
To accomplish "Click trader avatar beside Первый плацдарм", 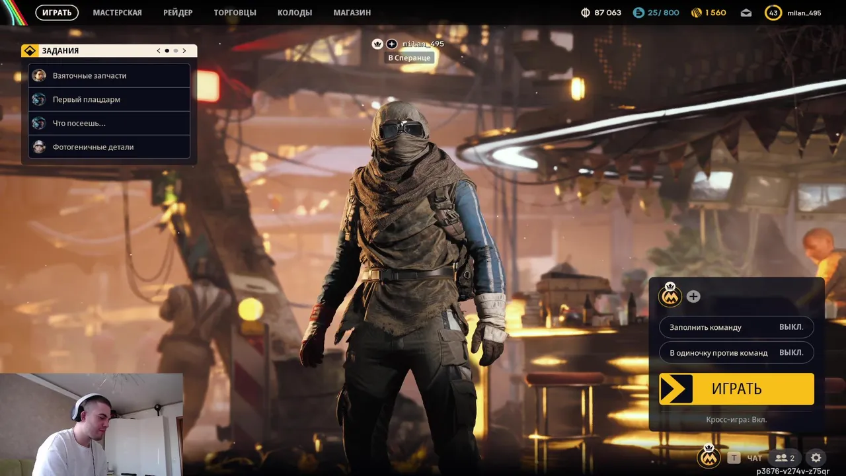I will tap(39, 99).
